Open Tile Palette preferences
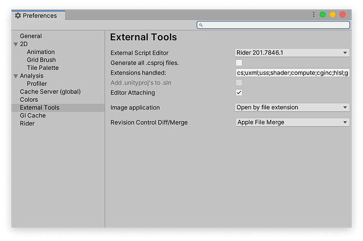Image resolution: width=363 pixels, height=241 pixels. 43,68
